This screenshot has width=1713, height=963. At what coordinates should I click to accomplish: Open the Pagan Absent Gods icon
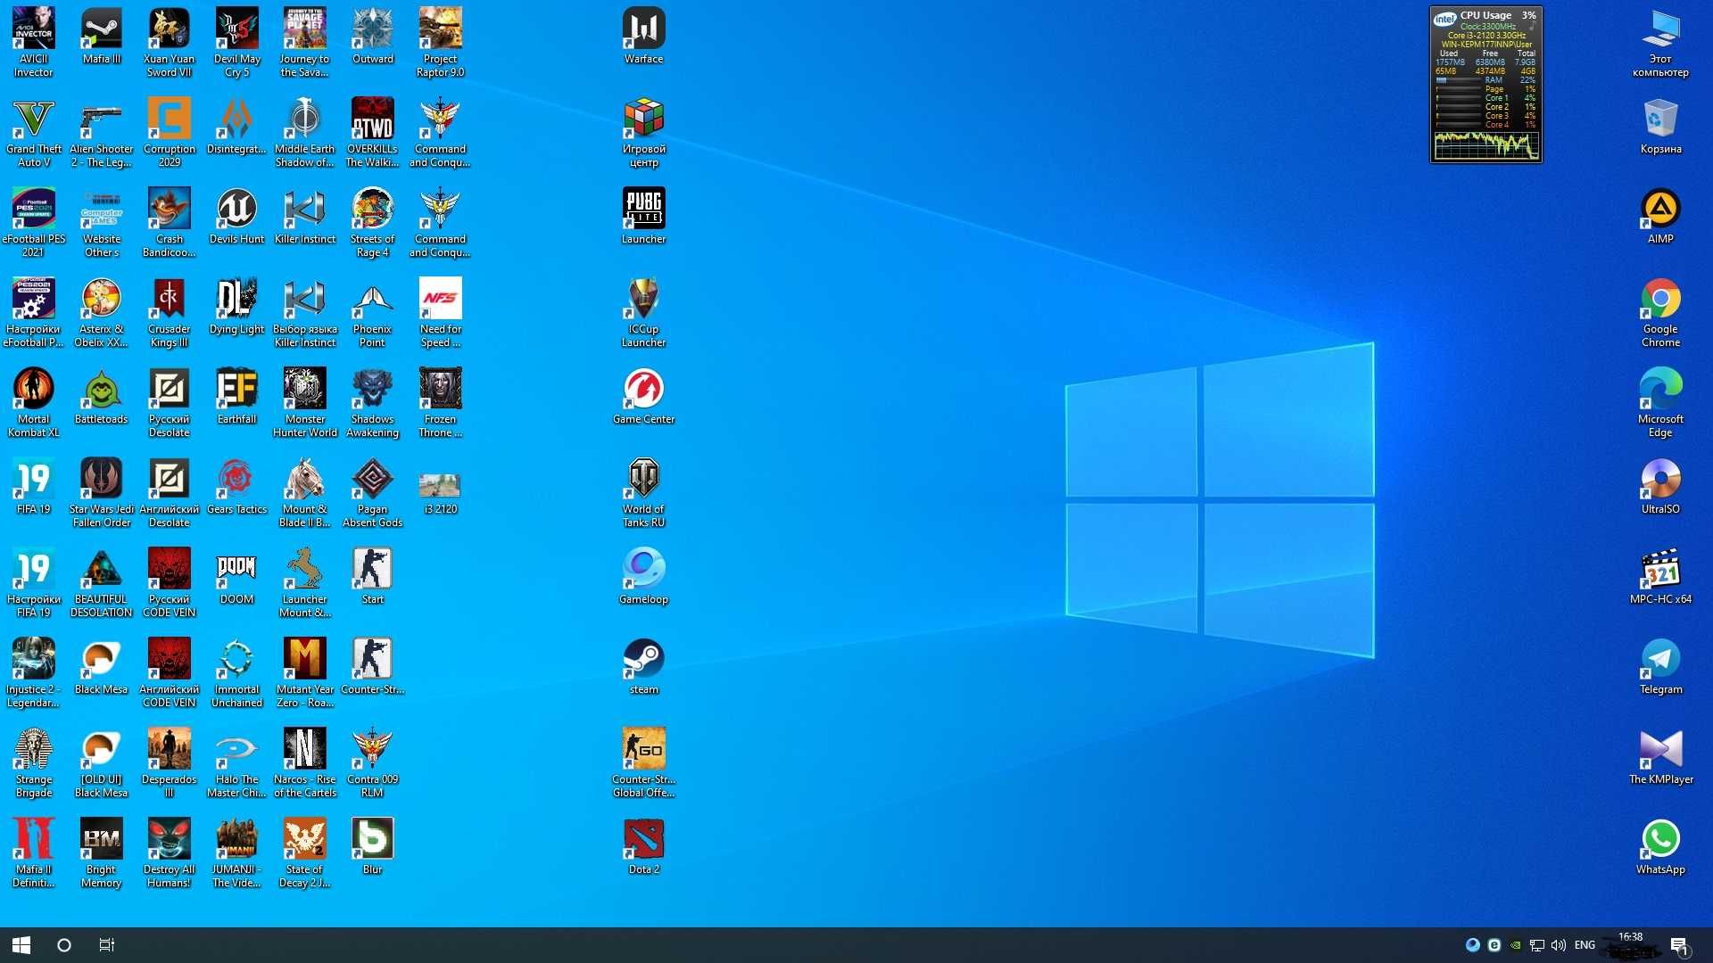pyautogui.click(x=373, y=492)
